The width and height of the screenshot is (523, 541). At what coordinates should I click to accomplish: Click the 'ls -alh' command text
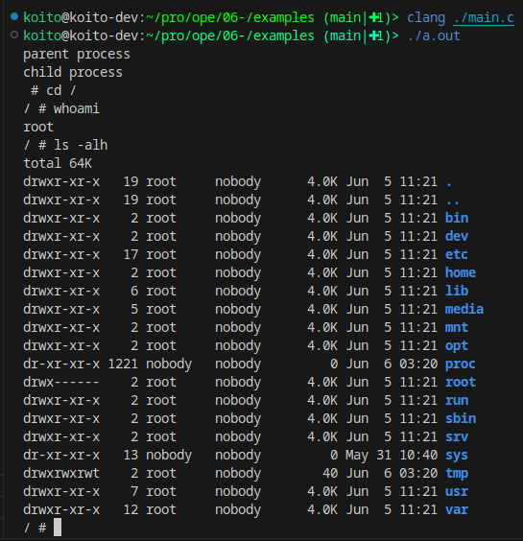[81, 145]
